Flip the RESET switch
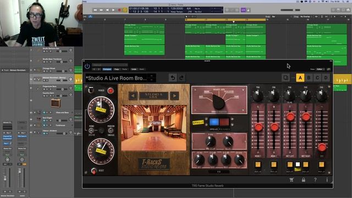 [x=94, y=171]
